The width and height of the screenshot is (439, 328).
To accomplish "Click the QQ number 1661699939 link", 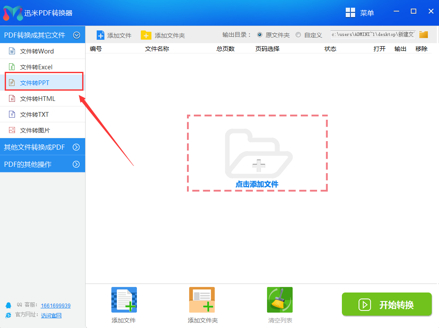I will tap(56, 305).
